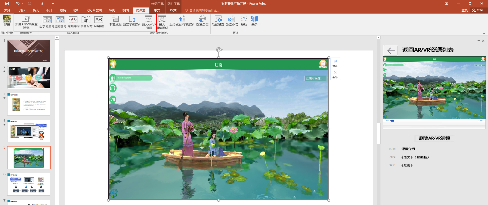The height and width of the screenshot is (205, 488).
Task: Insert a 生字词练习 exercise
Action: point(47,22)
